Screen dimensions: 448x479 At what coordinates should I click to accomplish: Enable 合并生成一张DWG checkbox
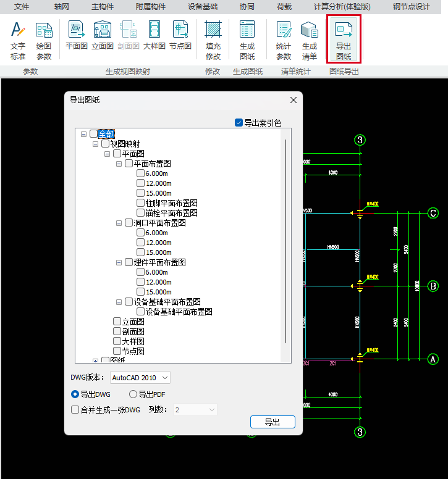tap(75, 409)
